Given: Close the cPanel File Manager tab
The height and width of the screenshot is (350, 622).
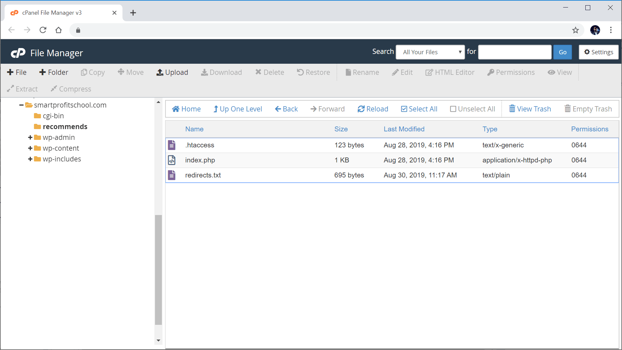Looking at the screenshot, I should coord(114,13).
